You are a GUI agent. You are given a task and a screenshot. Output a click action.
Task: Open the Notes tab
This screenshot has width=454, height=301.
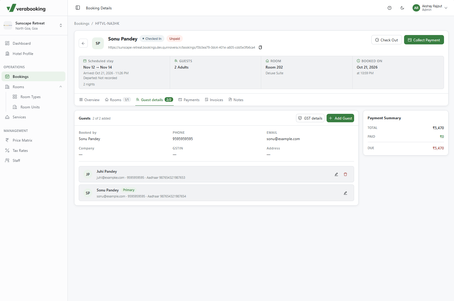pyautogui.click(x=236, y=100)
